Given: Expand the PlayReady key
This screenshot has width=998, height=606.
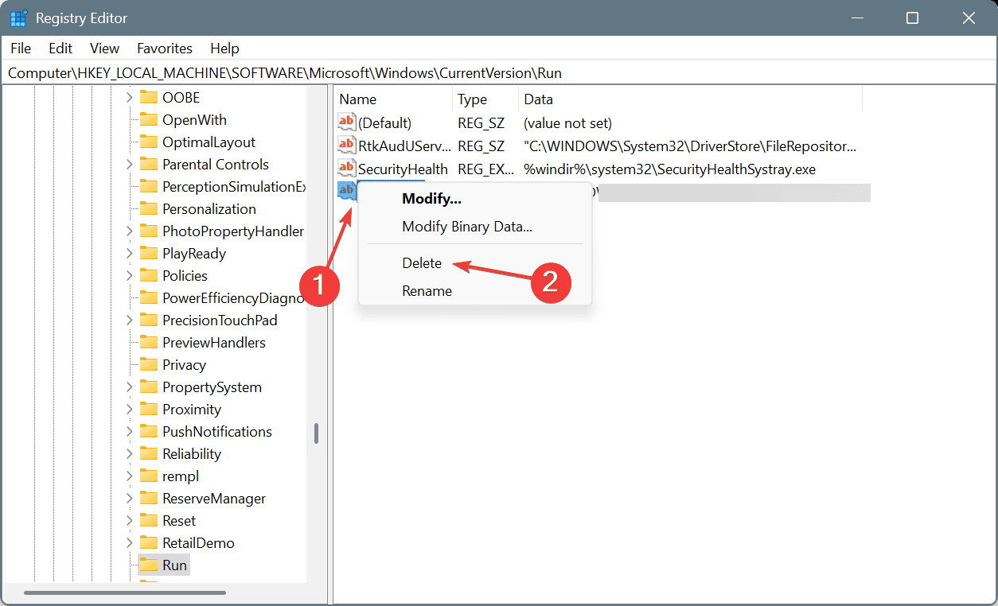Looking at the screenshot, I should [129, 254].
